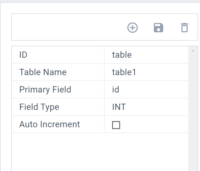Select the ID property row label
The height and width of the screenshot is (171, 200).
[x=24, y=55]
